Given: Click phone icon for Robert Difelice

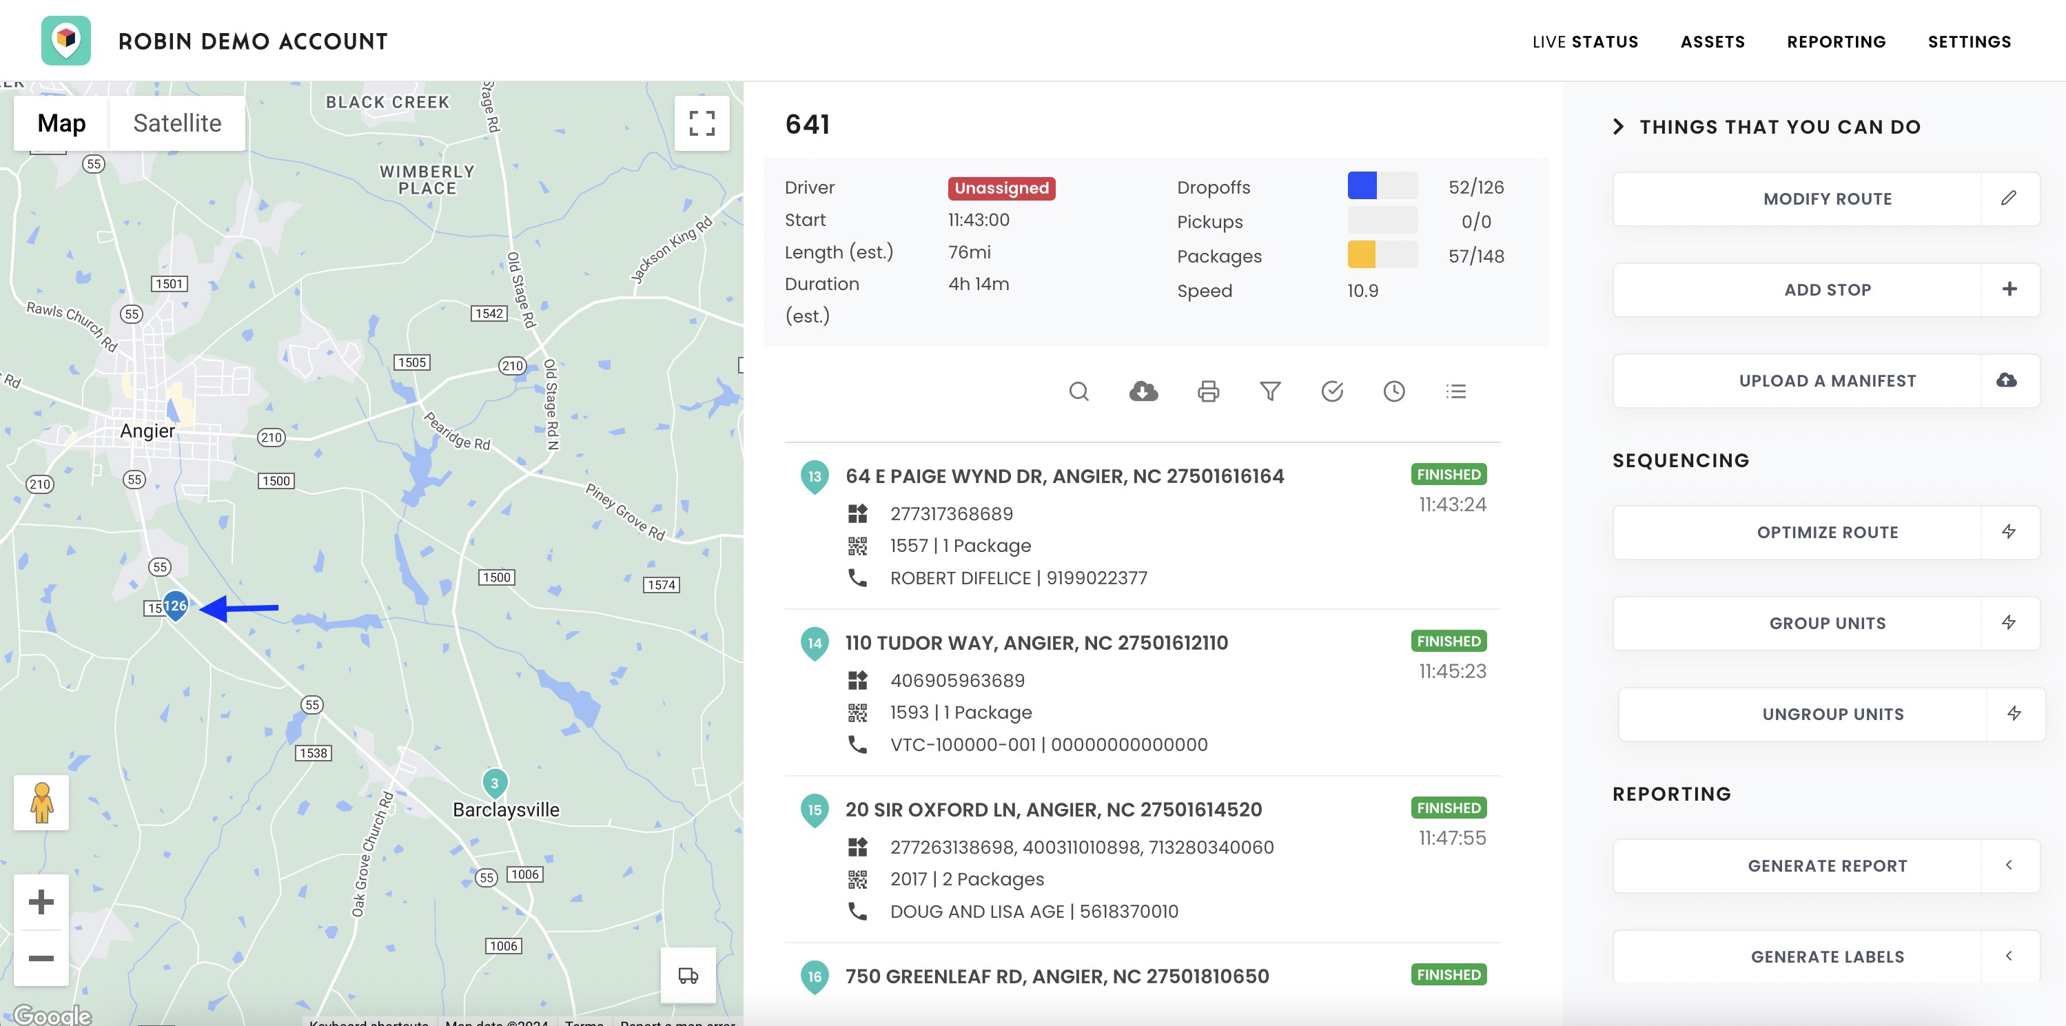Looking at the screenshot, I should point(857,577).
